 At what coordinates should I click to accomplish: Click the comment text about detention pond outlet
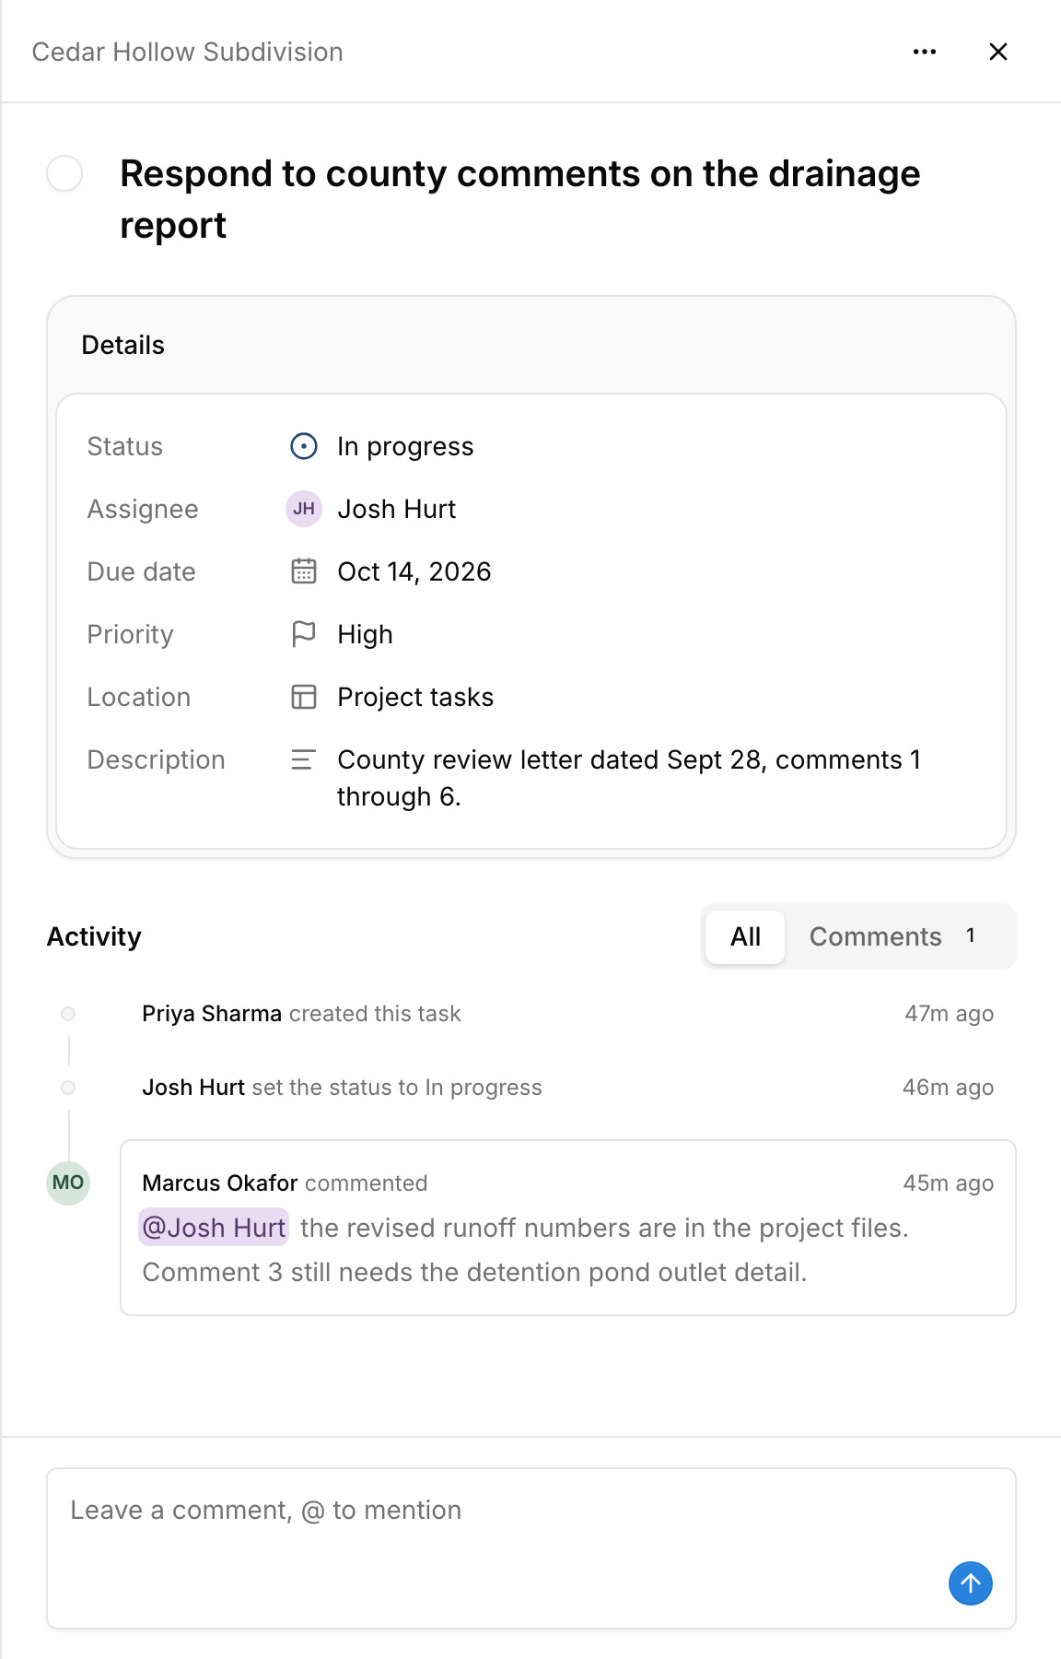[x=474, y=1272]
